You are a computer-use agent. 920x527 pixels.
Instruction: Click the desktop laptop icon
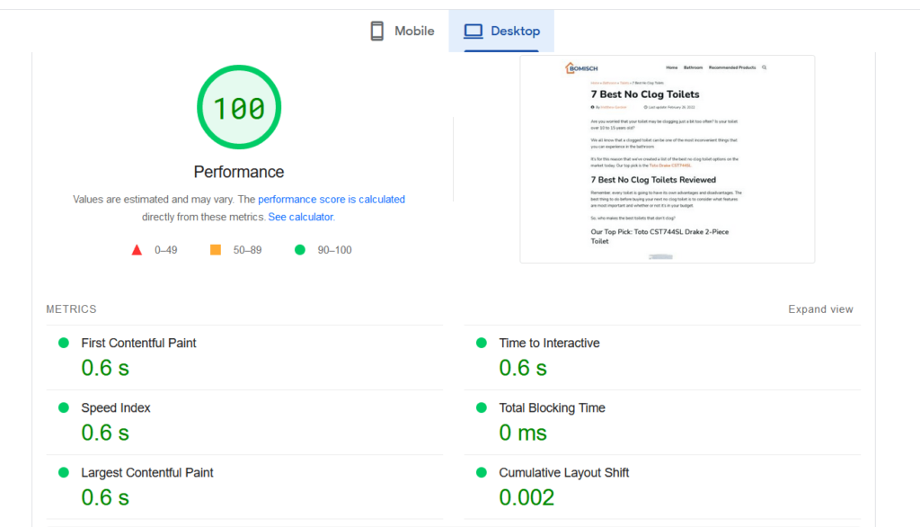473,31
